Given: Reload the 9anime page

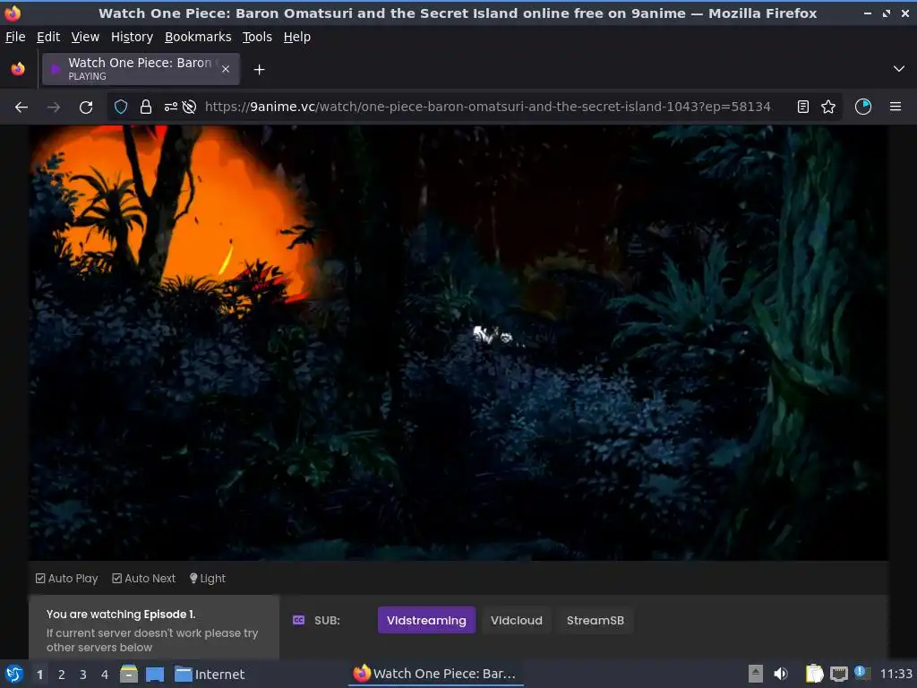Looking at the screenshot, I should [x=86, y=107].
